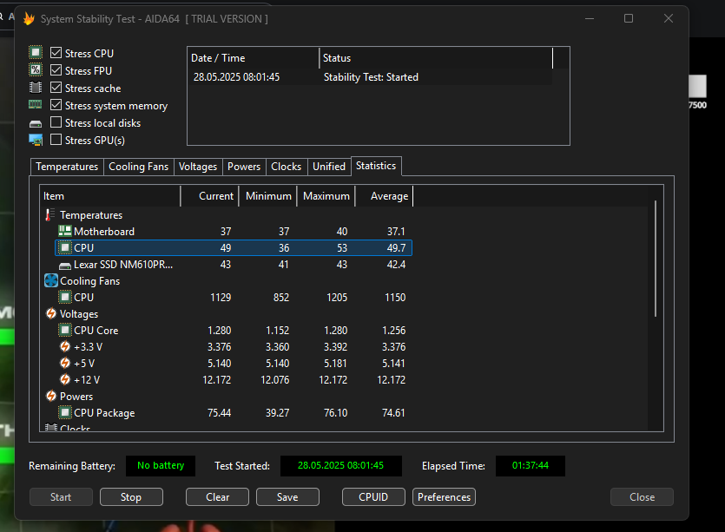Open the Powers tab
Image resolution: width=725 pixels, height=532 pixels.
244,167
